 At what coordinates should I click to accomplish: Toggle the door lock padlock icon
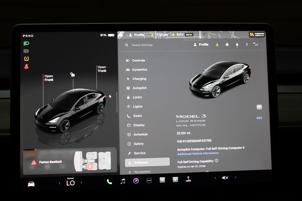72,74
